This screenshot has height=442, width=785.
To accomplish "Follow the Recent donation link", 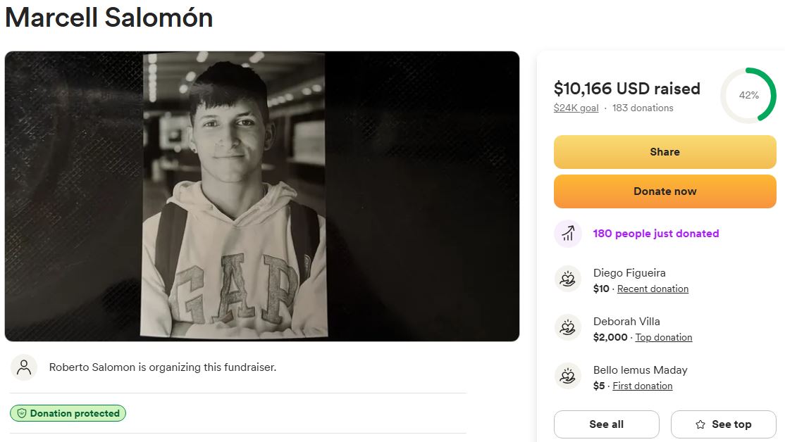I will coord(653,289).
